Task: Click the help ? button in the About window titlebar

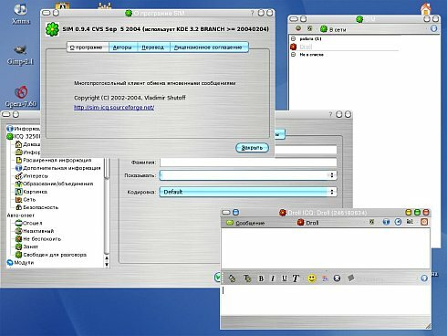Action: click(252, 13)
